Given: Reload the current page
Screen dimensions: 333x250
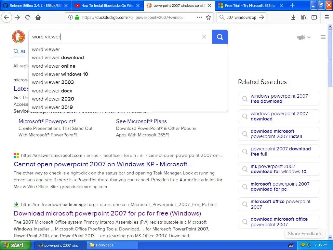Looking at the screenshot, I should coord(28,17).
